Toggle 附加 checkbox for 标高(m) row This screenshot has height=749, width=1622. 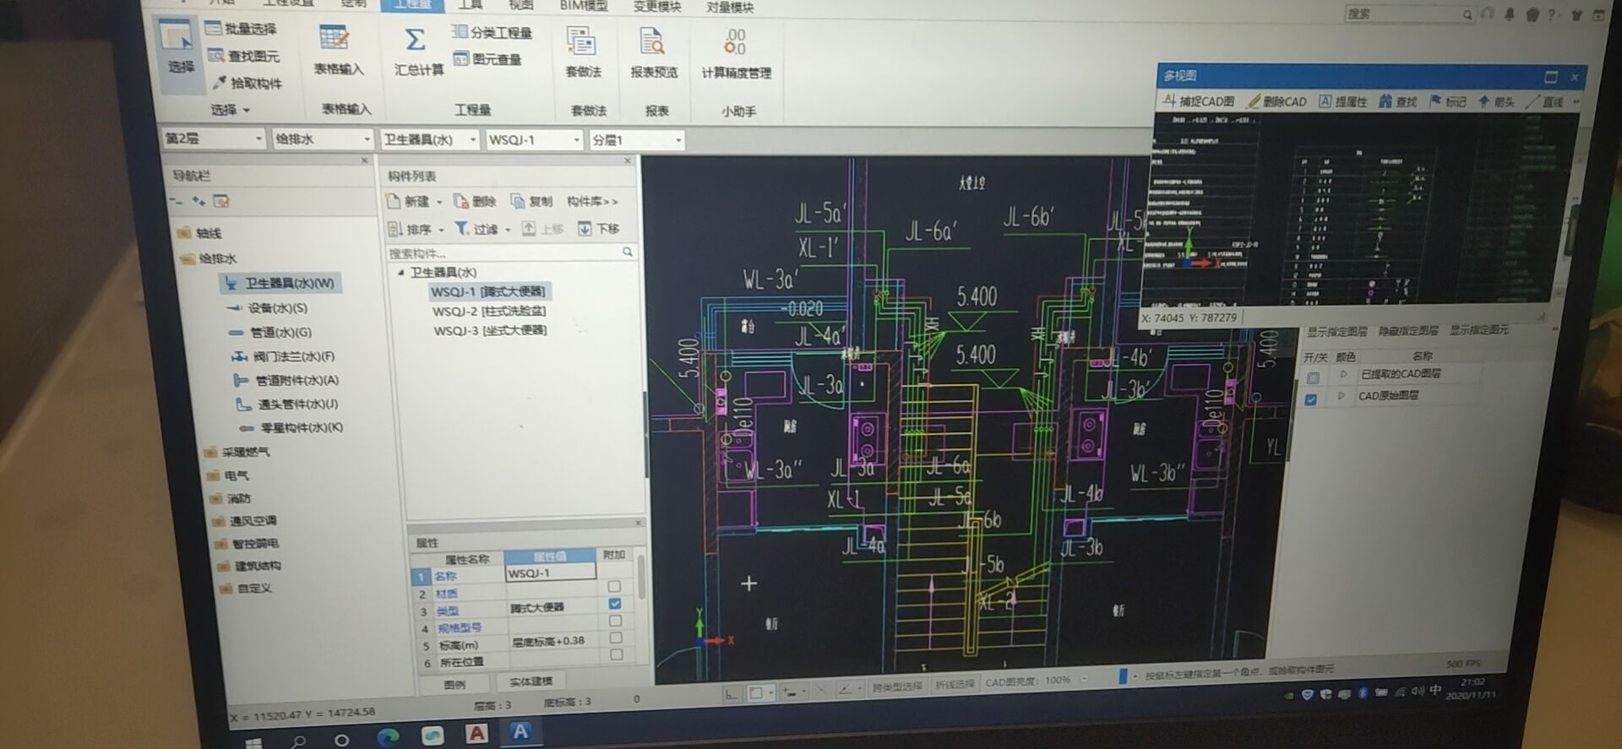(616, 638)
